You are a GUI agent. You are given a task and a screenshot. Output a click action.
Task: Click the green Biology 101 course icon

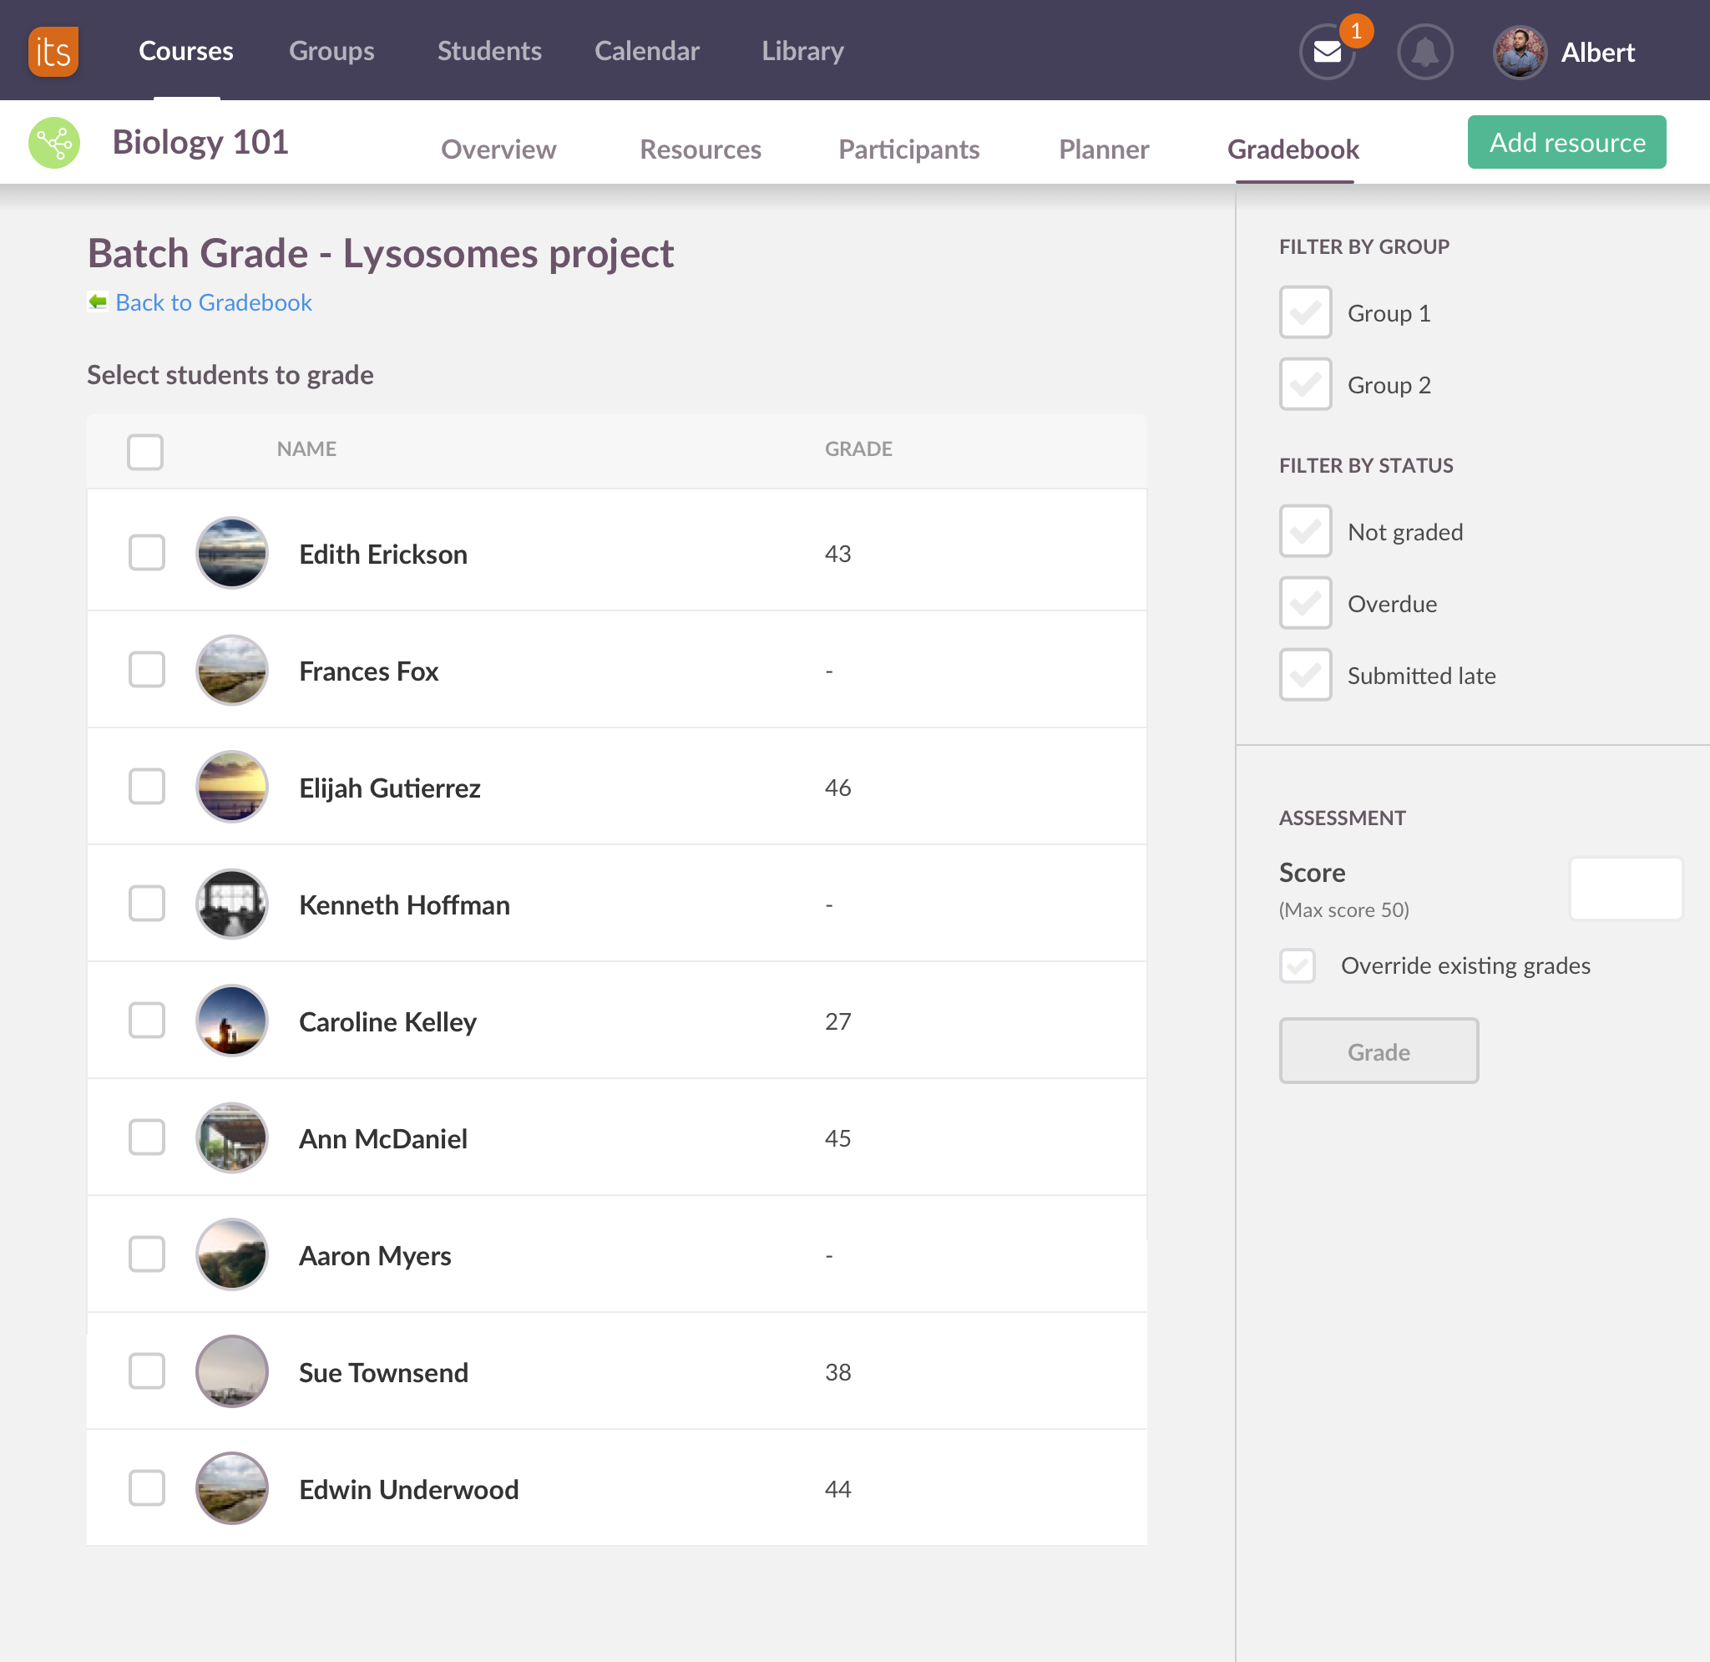click(x=54, y=141)
